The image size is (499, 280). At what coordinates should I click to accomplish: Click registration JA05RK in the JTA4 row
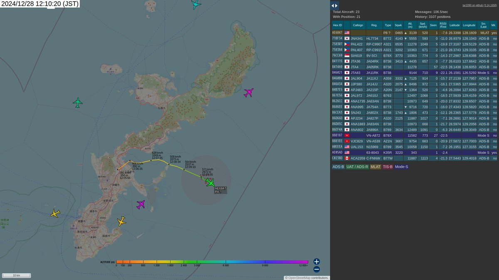coord(373,67)
